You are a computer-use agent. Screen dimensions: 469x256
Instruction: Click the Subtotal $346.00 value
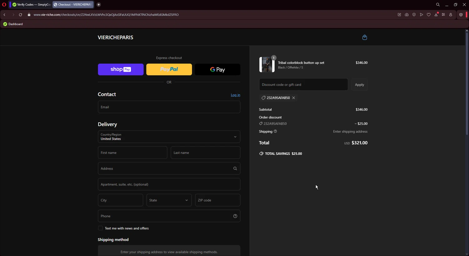(361, 110)
